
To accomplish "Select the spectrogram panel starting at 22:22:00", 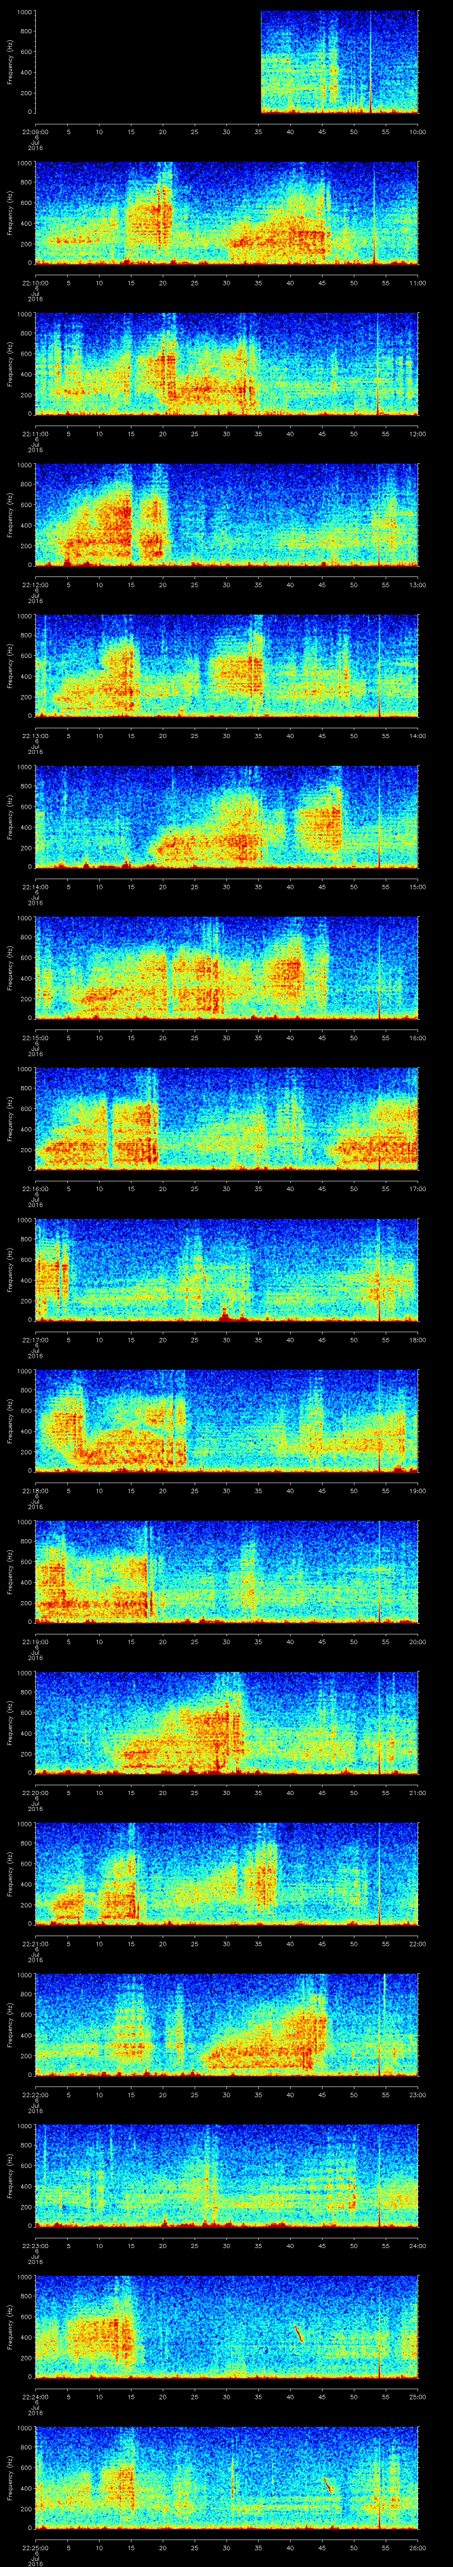I will [226, 2025].
